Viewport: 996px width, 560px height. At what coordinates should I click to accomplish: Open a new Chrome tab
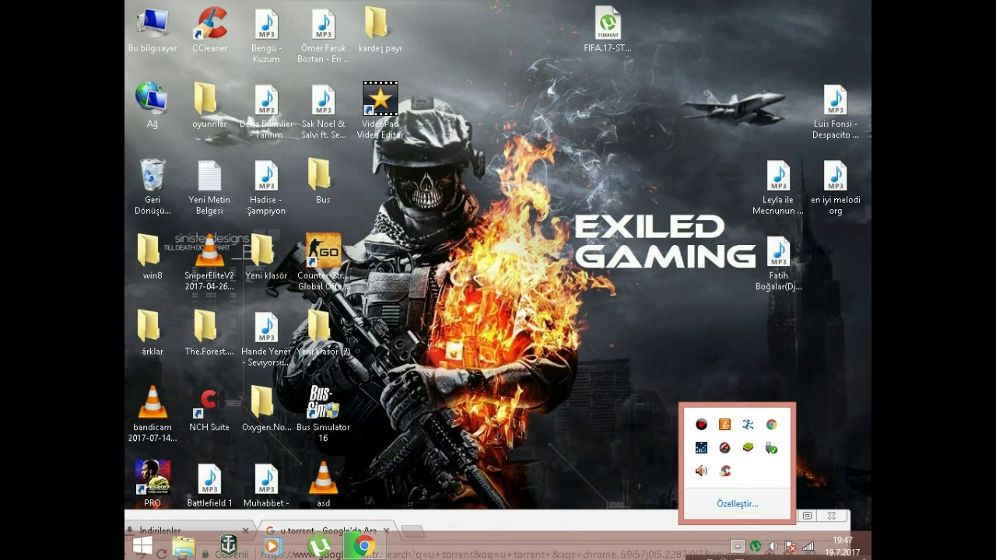412,531
